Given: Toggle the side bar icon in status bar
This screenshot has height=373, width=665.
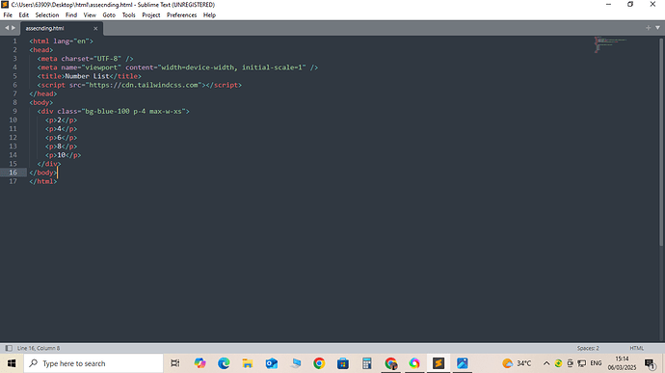Looking at the screenshot, I should pyautogui.click(x=9, y=348).
